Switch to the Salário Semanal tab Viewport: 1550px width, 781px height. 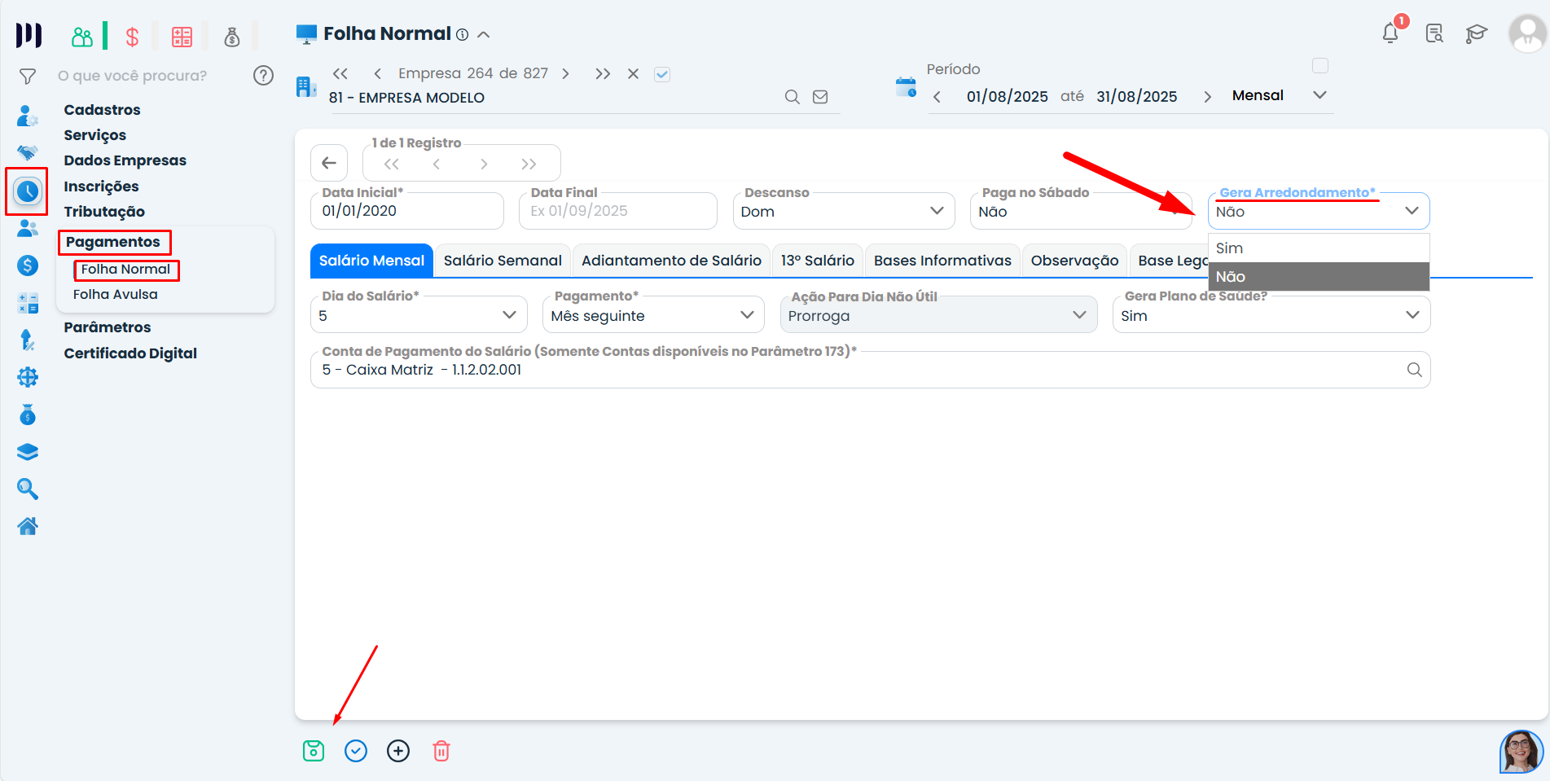(503, 261)
